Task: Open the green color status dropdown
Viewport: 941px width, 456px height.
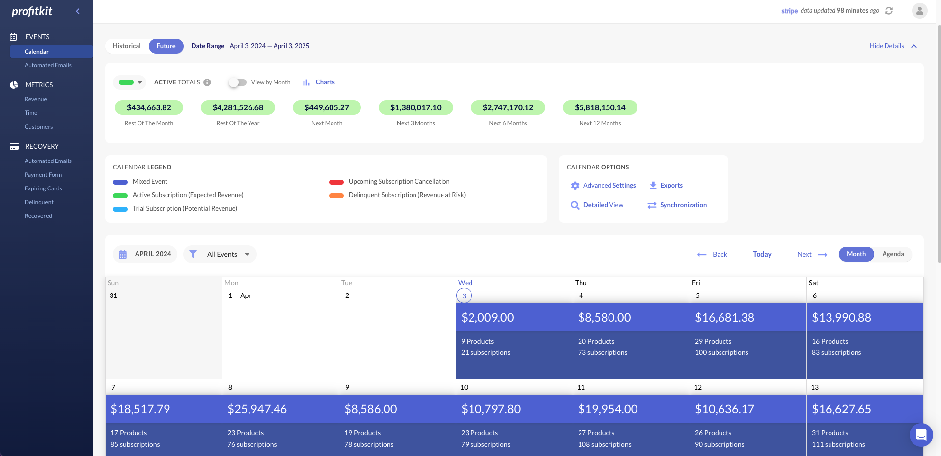Action: 130,82
